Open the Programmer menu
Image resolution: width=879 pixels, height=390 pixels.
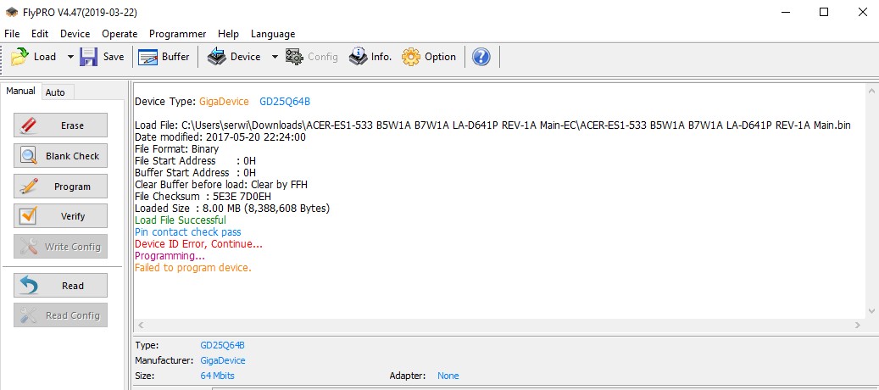178,34
